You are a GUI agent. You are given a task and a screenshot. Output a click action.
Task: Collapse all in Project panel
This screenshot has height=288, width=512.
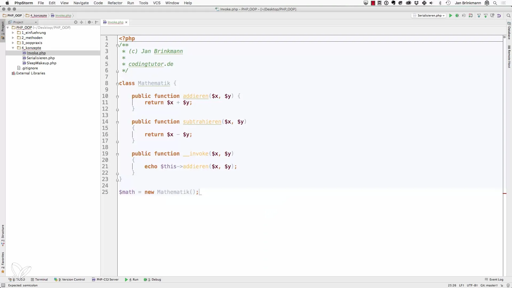[x=82, y=22]
